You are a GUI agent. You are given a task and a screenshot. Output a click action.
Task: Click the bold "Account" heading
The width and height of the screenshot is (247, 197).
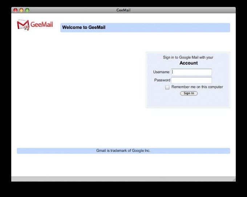(x=189, y=63)
